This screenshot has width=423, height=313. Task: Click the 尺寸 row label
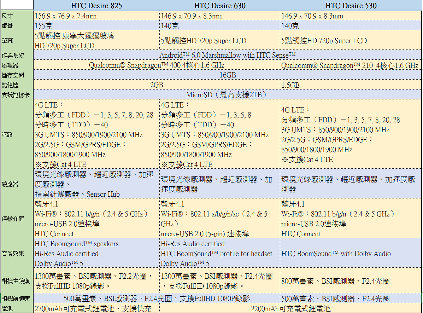[x=17, y=16]
